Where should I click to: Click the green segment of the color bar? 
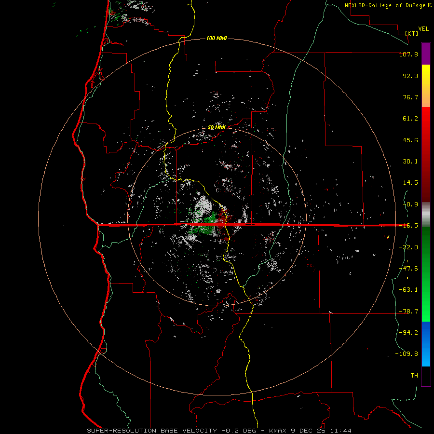(426, 274)
